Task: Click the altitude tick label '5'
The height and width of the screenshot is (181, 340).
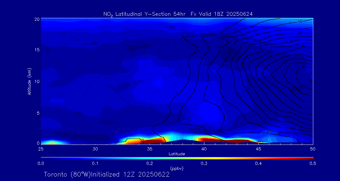Action: tap(38, 113)
